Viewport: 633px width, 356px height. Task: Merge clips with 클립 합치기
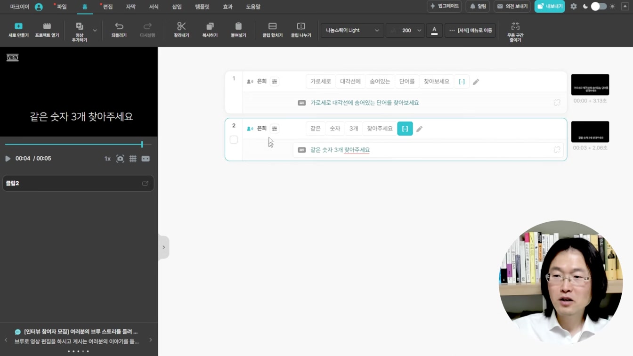click(x=272, y=30)
